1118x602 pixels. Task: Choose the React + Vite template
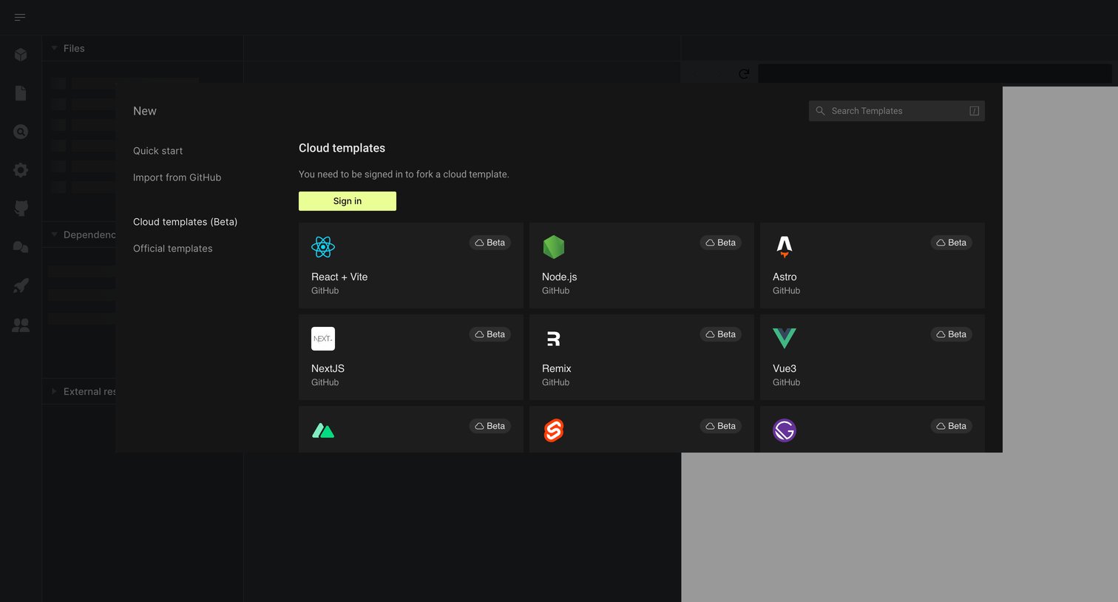411,266
